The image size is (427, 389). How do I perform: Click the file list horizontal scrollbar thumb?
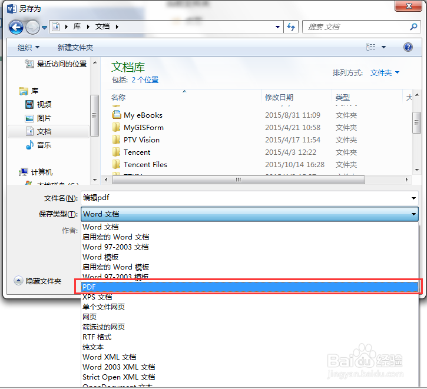pos(239,180)
